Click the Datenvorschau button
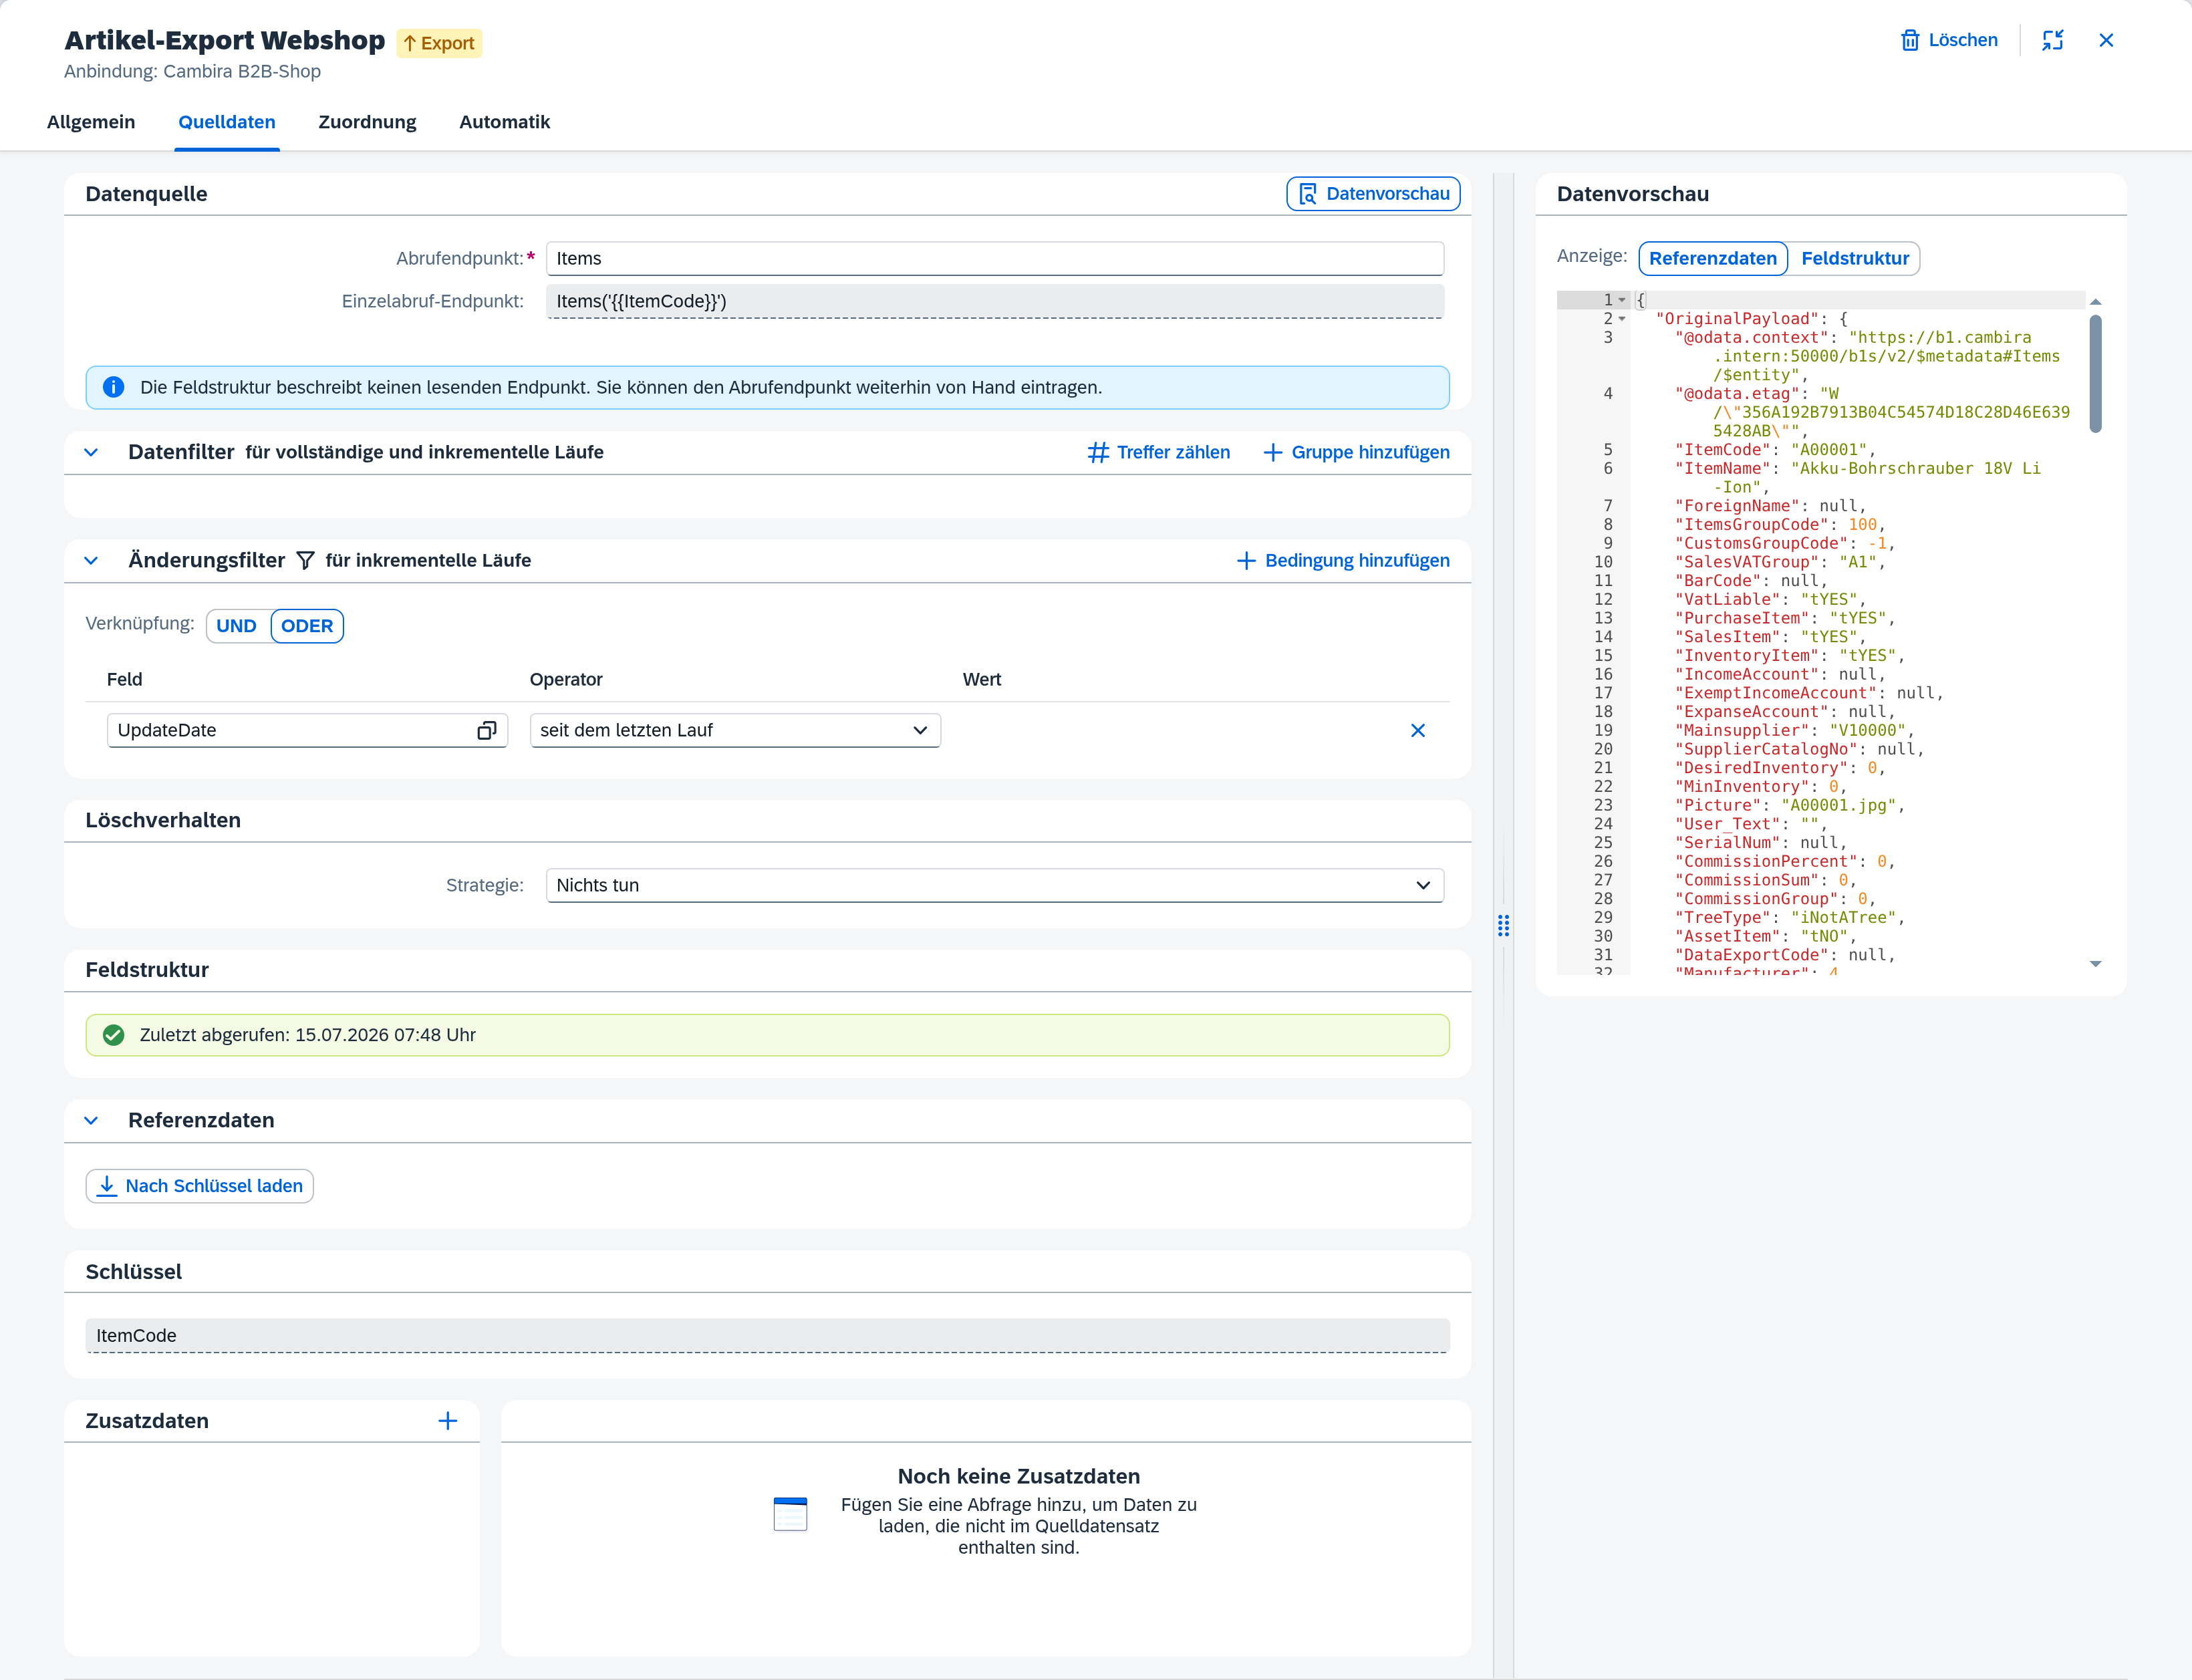 pos(1373,194)
